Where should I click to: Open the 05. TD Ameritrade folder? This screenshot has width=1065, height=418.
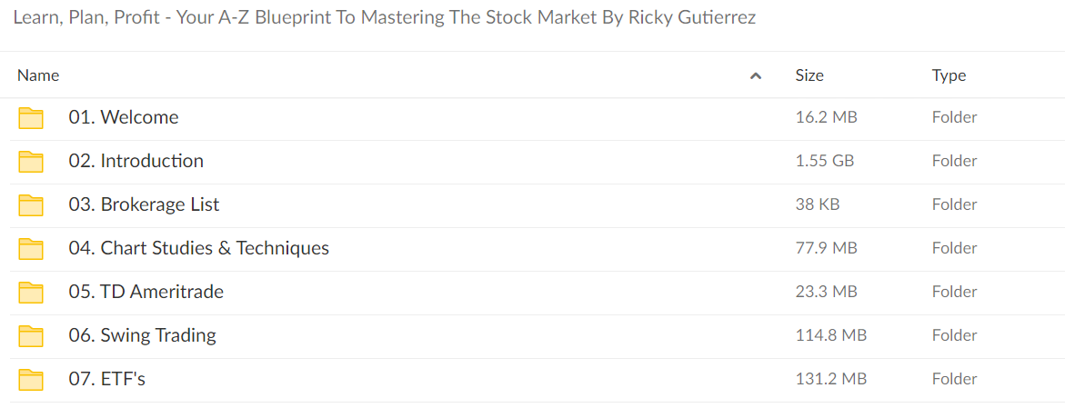point(146,292)
